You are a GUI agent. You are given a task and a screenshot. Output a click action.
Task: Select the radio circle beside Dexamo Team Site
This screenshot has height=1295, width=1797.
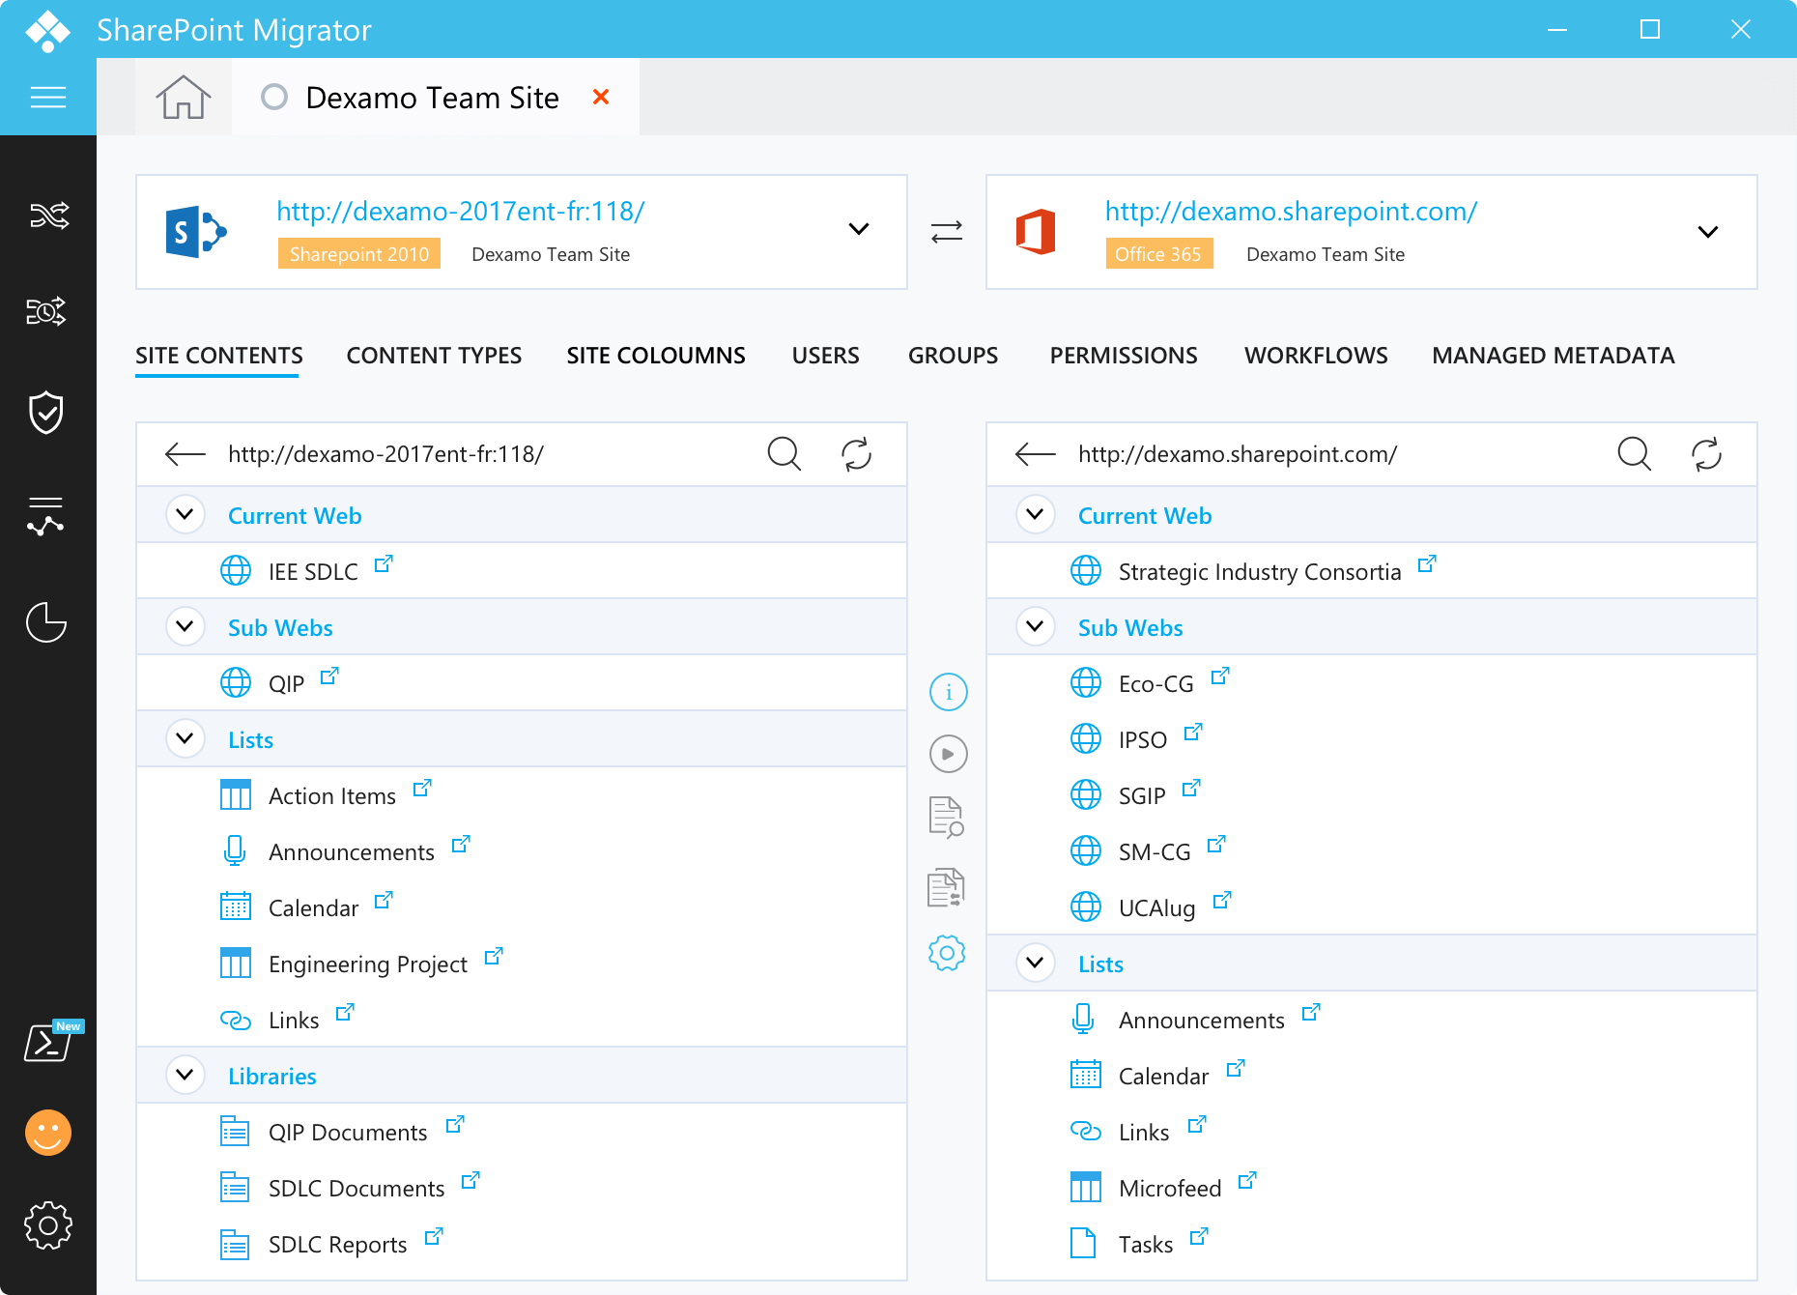(x=274, y=97)
